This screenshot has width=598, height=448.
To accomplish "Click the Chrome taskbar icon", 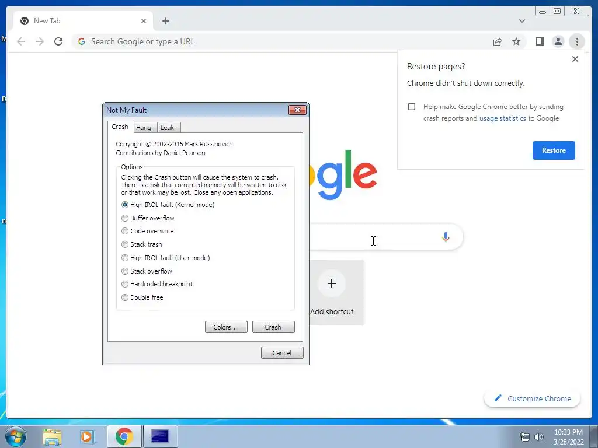I will click(124, 436).
